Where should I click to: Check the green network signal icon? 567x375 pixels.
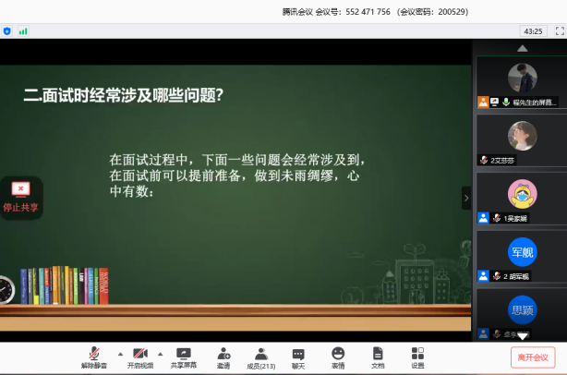23,30
